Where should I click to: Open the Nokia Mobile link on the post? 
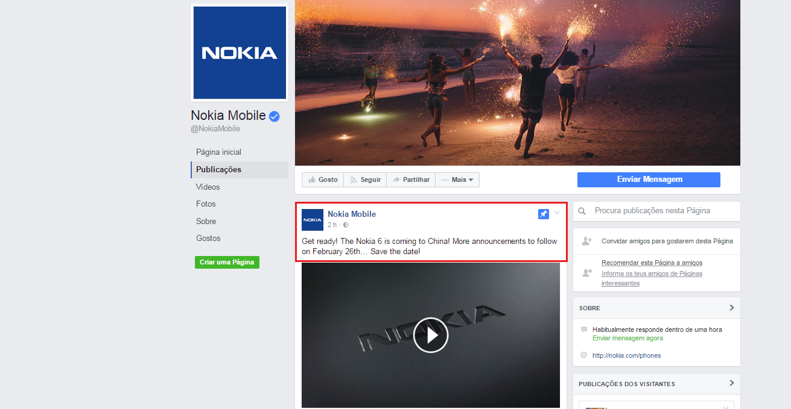352,214
